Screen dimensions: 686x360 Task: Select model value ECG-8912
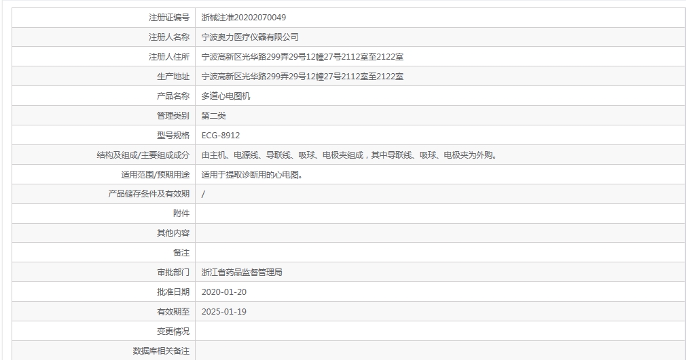click(x=221, y=136)
